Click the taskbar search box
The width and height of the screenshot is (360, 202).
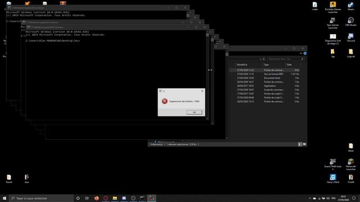pos(42,198)
